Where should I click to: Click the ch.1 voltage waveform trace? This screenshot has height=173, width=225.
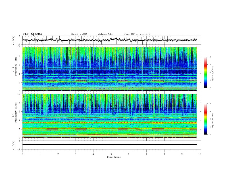[x=109, y=40]
